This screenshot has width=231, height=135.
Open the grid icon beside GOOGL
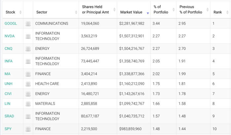coord(28,24)
